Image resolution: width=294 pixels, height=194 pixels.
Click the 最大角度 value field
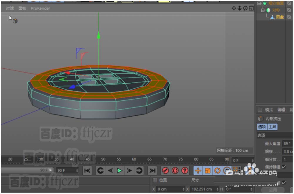[x=287, y=144]
